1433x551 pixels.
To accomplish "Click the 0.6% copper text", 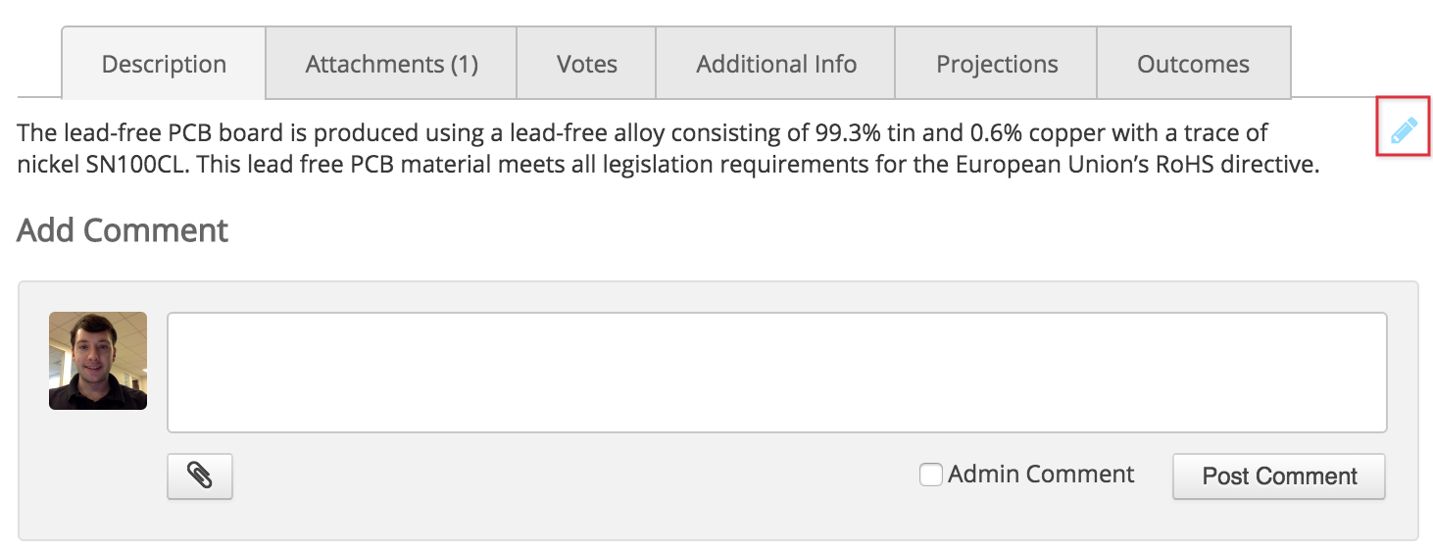I will click(1026, 131).
